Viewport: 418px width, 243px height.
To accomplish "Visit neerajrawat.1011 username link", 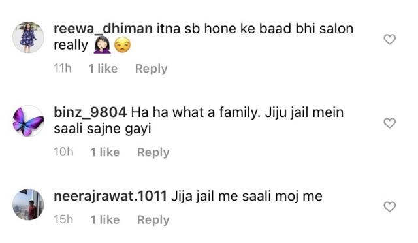I will coord(110,196).
